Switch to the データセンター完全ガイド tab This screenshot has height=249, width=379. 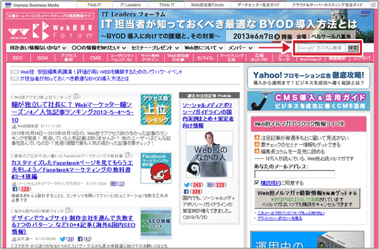258,5
